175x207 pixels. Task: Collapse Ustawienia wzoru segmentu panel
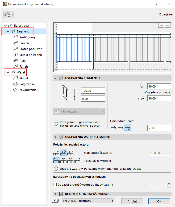(x=55, y=137)
